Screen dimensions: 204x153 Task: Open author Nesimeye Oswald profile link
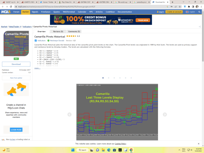point(57,40)
